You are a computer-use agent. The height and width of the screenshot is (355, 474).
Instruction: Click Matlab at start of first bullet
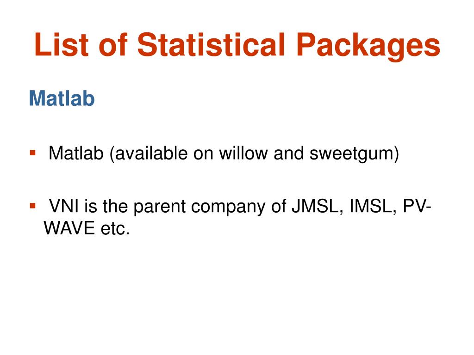pyautogui.click(x=76, y=153)
